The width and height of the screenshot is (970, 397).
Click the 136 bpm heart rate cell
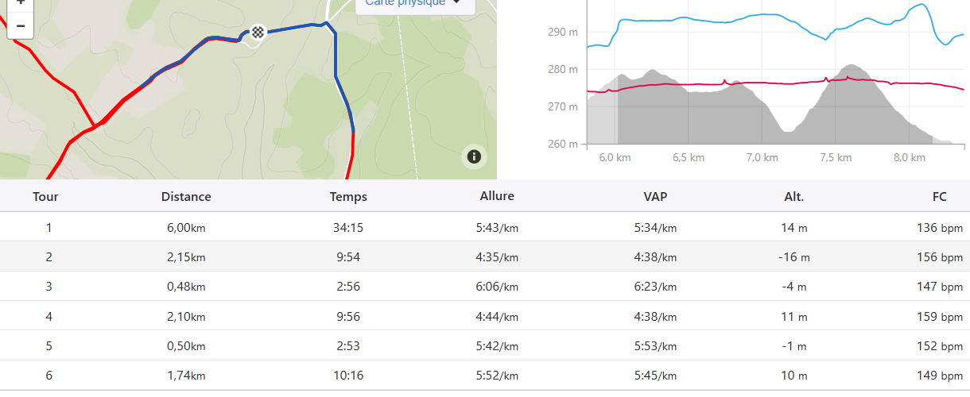[939, 228]
